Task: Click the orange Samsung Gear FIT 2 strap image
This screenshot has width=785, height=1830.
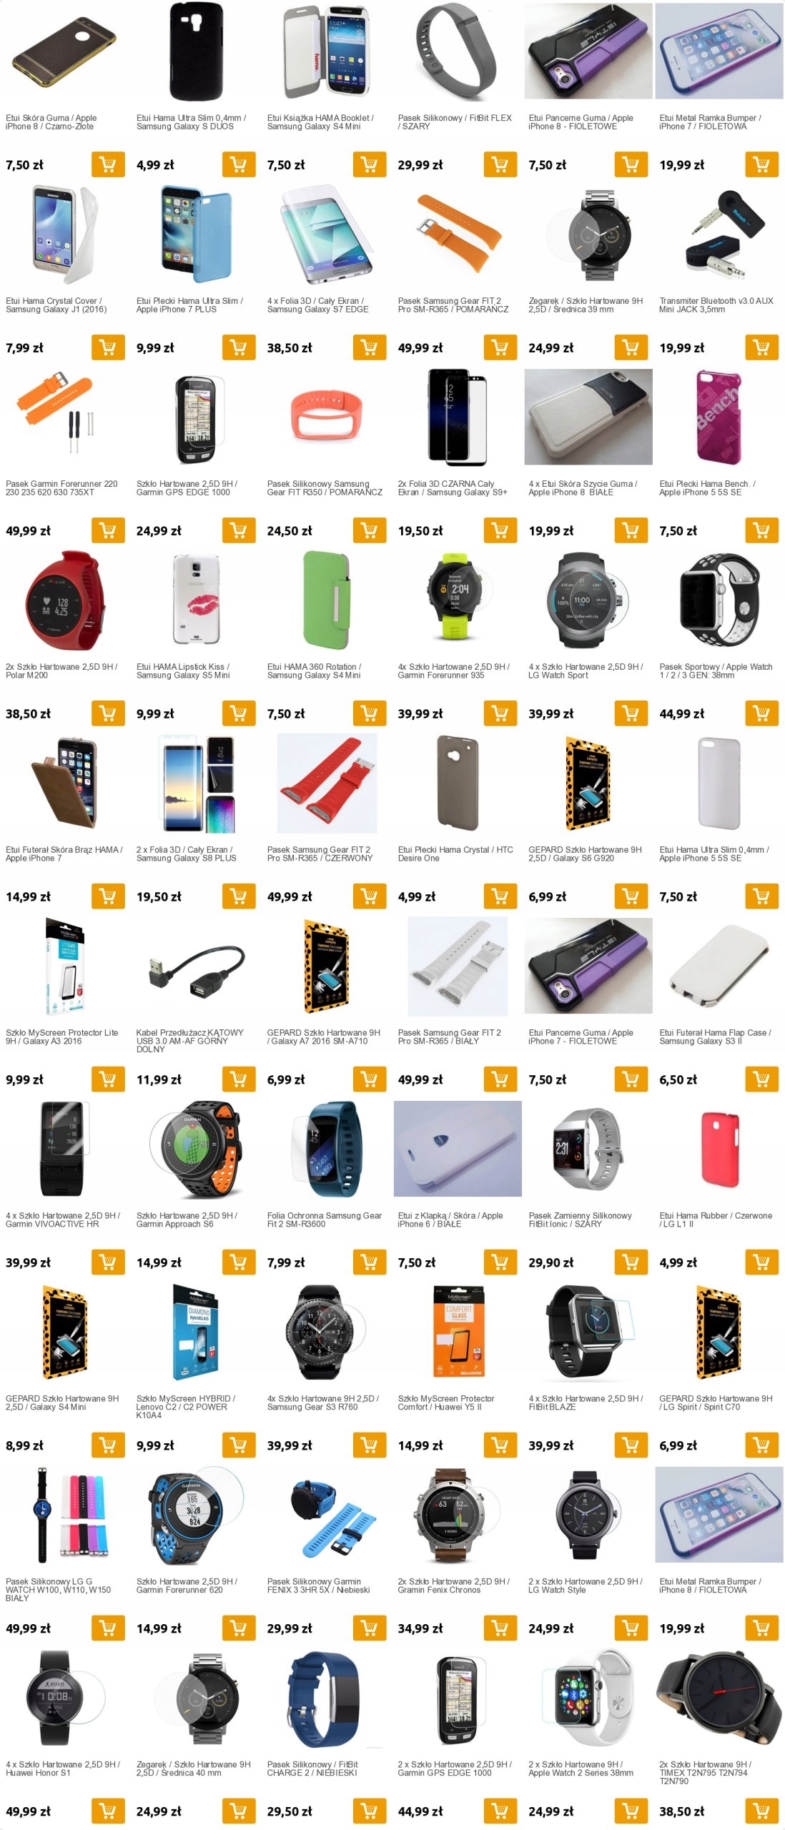Action: 458,234
